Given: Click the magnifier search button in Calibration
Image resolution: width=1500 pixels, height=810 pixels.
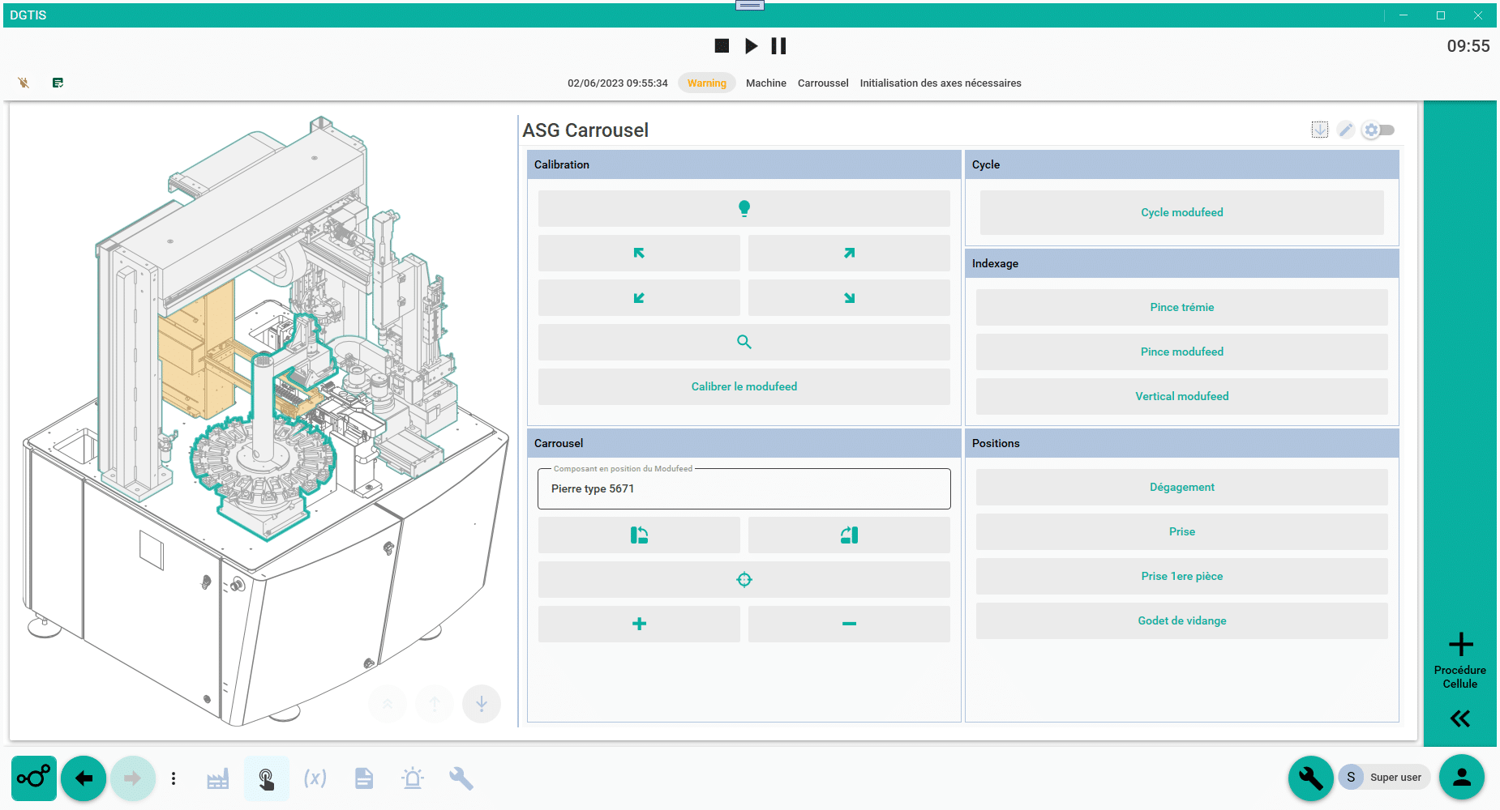Looking at the screenshot, I should click(744, 342).
